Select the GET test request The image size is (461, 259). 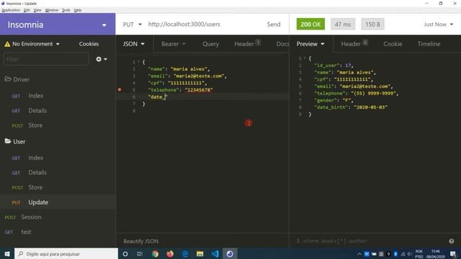pos(58,232)
